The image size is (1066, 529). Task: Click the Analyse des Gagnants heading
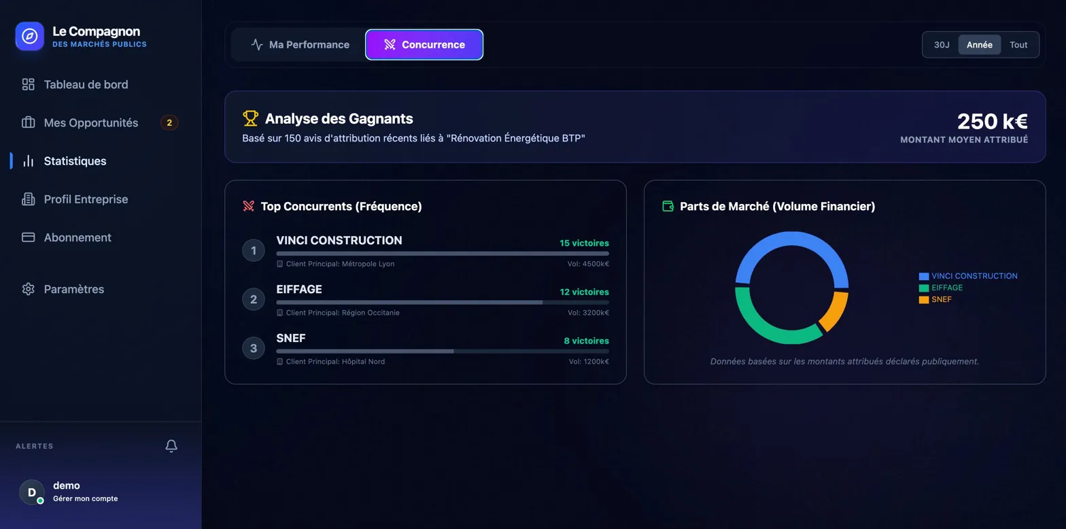pos(339,118)
